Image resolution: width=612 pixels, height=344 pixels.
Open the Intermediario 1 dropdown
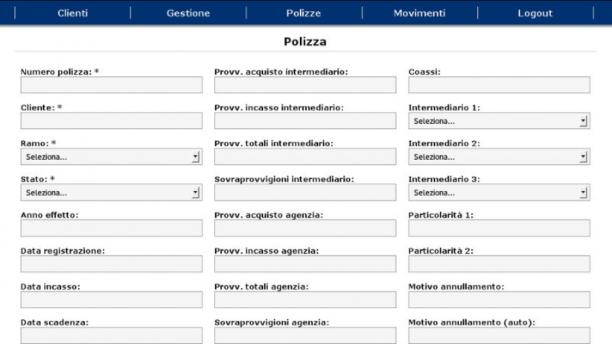499,121
